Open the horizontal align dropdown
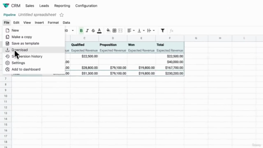Image resolution: width=263 pixels, height=148 pixels. [x=131, y=30]
